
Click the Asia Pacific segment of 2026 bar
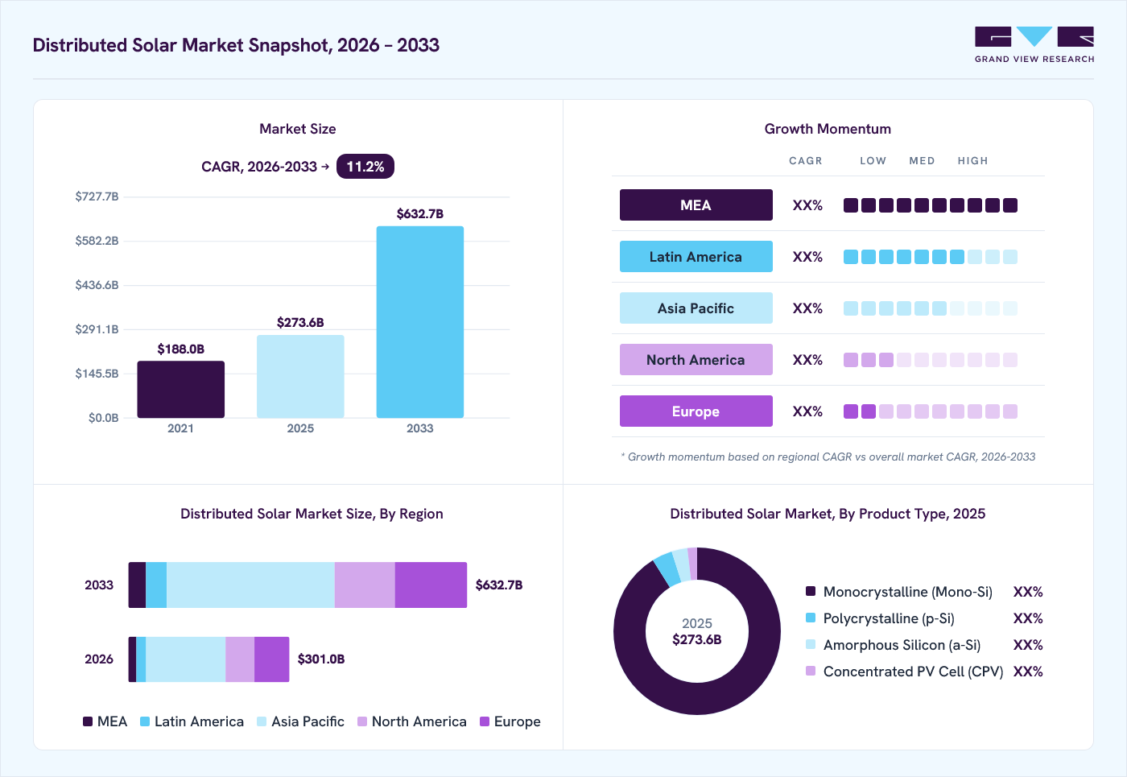pos(185,659)
